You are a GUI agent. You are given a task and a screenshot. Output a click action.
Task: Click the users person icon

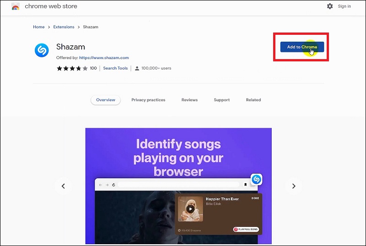coord(137,68)
